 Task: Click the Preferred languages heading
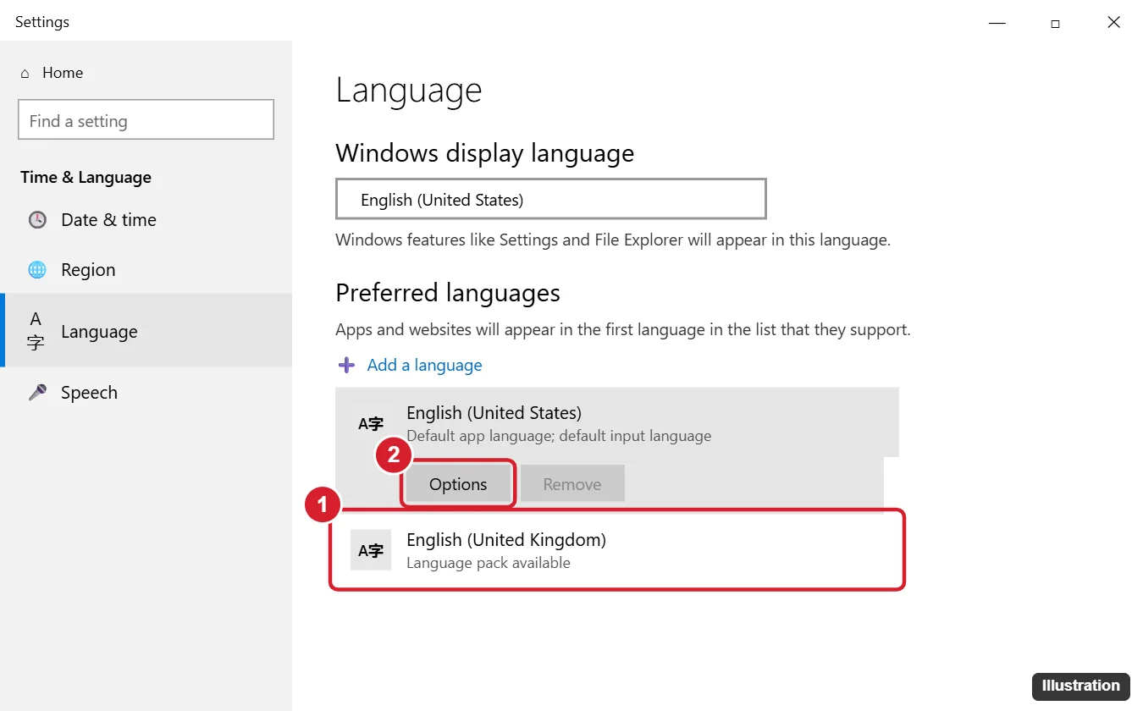(x=448, y=293)
